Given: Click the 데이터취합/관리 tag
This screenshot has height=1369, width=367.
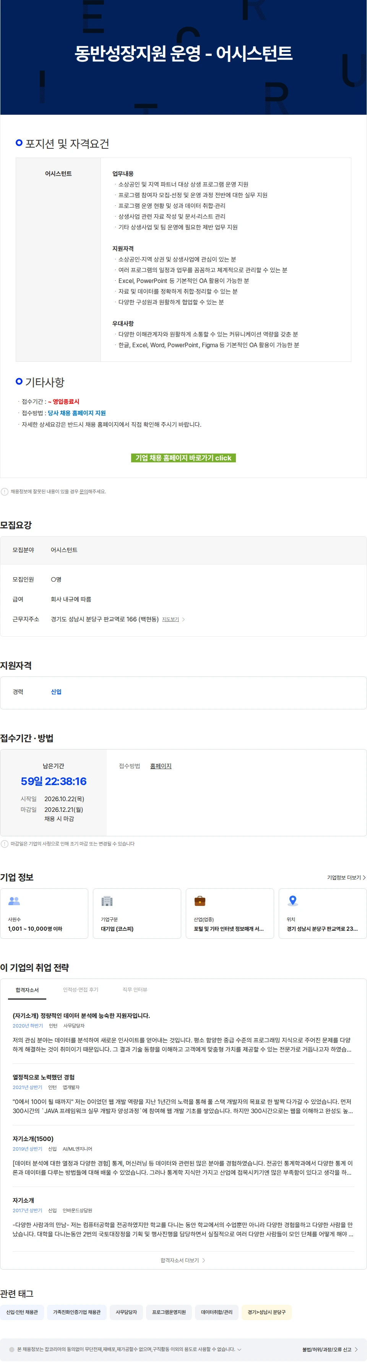Looking at the screenshot, I should pos(217,1312).
